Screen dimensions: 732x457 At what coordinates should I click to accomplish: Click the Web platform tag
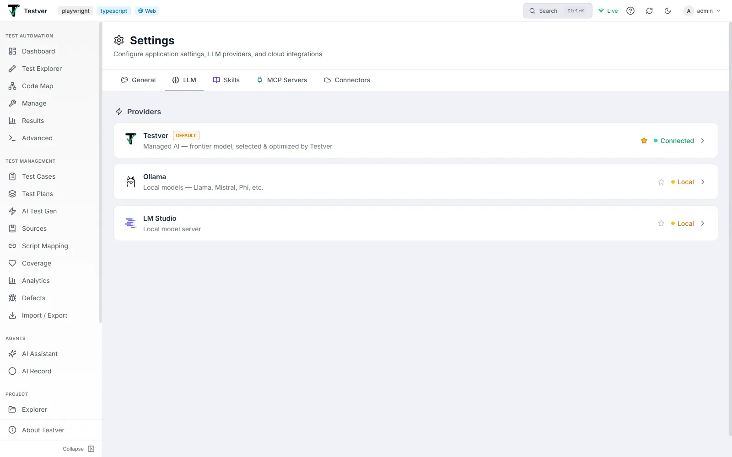(147, 11)
